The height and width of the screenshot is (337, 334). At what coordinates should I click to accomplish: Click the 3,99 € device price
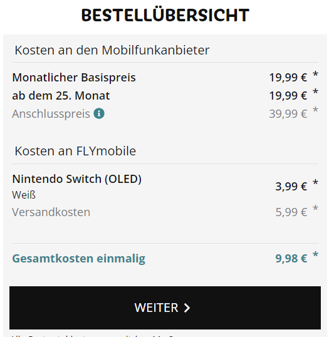click(291, 186)
